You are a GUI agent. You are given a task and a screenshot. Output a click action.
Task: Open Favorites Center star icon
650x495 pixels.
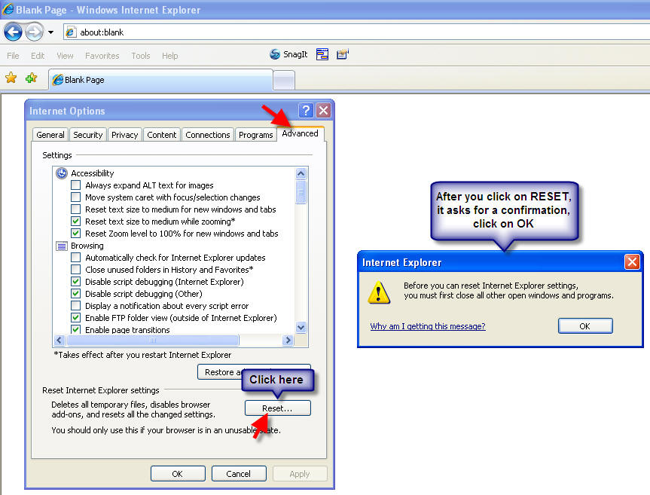tap(11, 78)
